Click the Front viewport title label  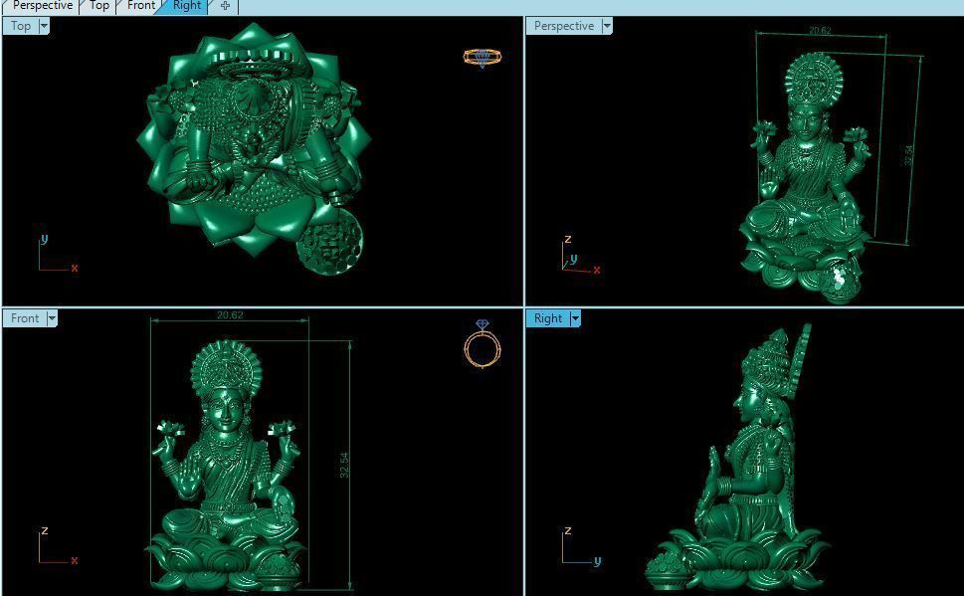coord(25,318)
